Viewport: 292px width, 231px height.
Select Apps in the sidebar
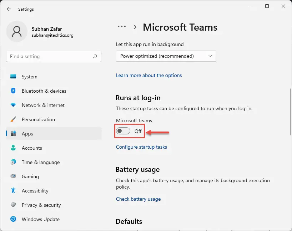(54, 134)
